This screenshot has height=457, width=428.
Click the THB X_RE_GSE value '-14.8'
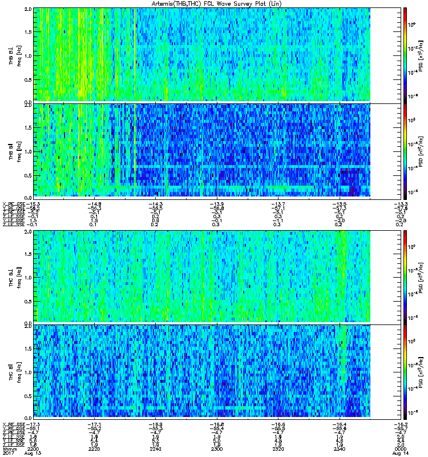[x=94, y=204]
